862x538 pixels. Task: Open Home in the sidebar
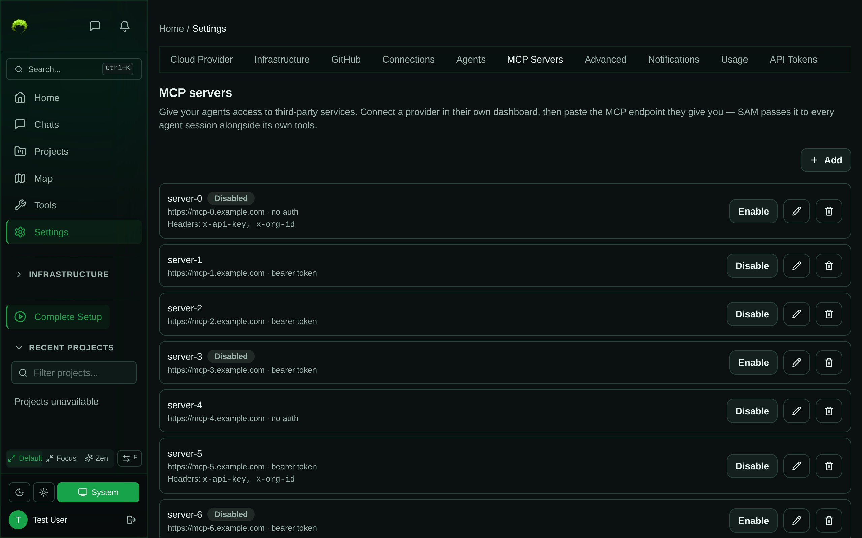(74, 98)
